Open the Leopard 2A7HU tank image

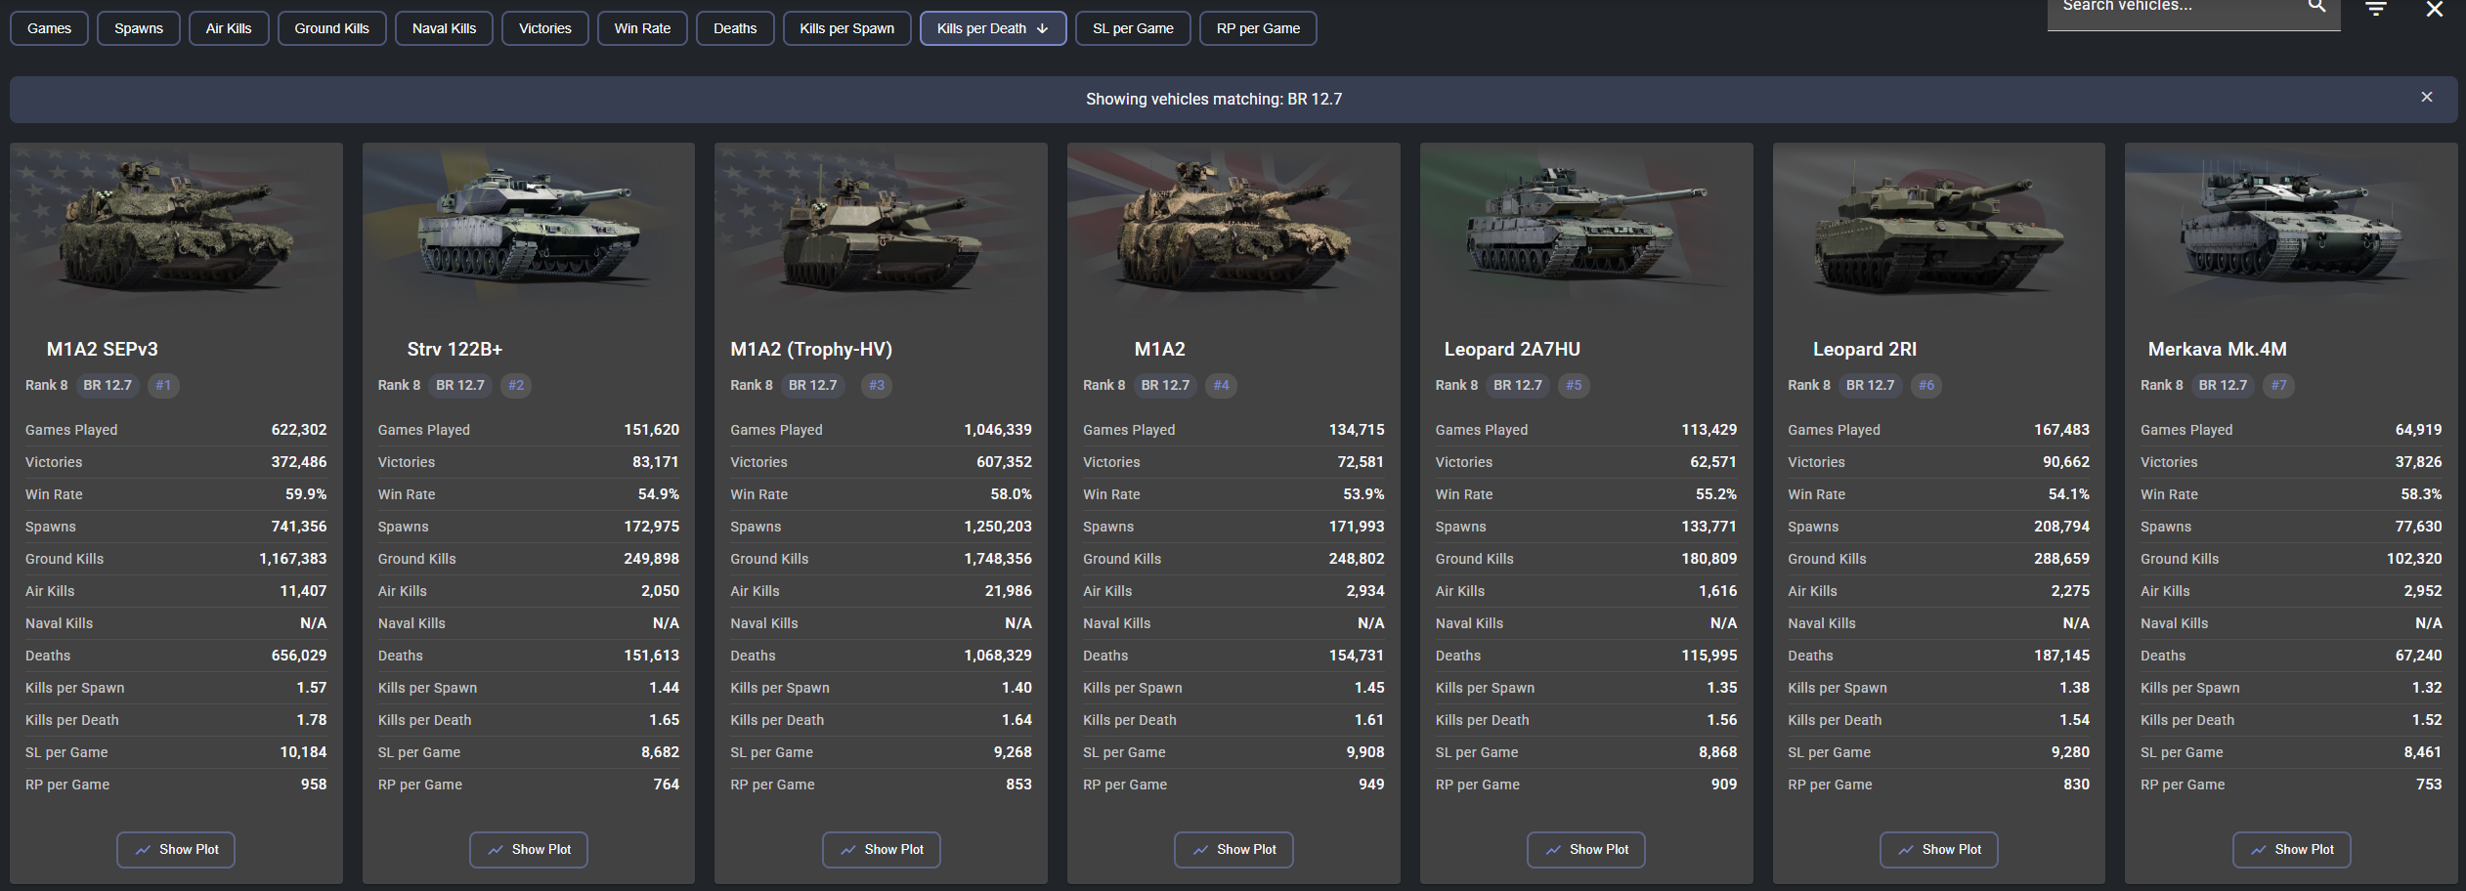click(1586, 228)
